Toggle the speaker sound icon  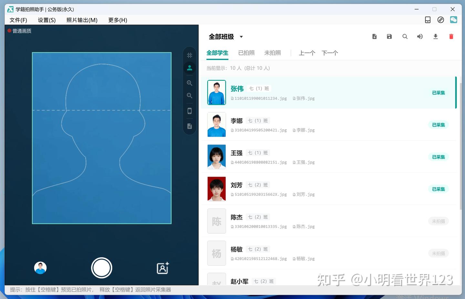pos(420,36)
